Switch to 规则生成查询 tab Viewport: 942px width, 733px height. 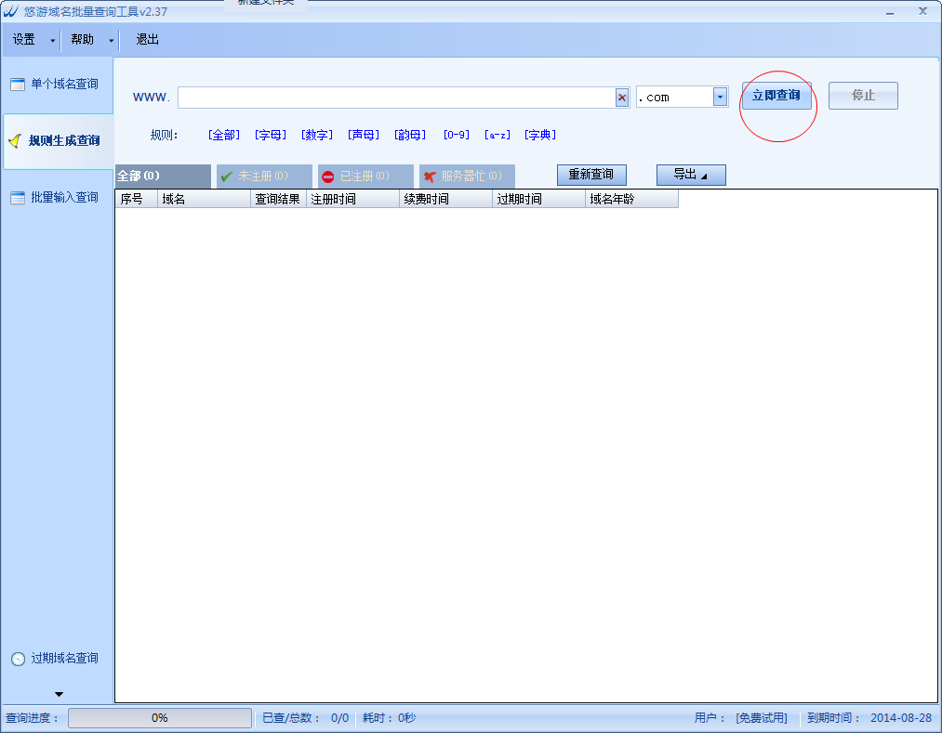tap(59, 141)
